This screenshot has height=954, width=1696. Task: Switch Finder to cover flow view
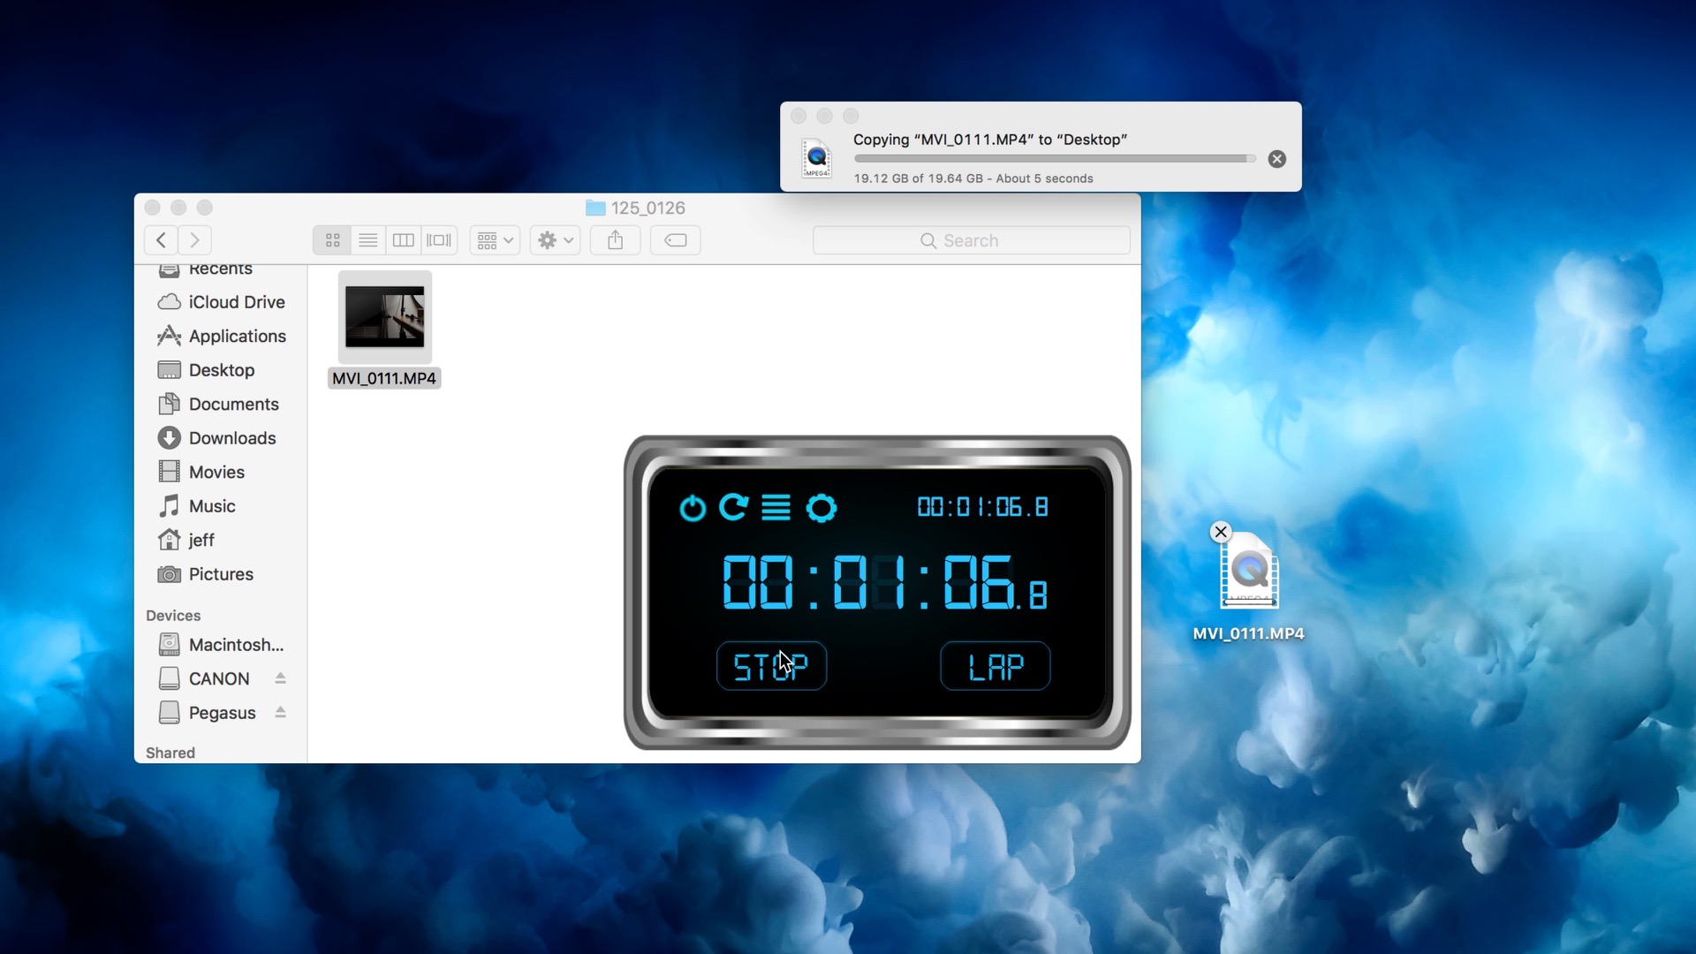439,240
